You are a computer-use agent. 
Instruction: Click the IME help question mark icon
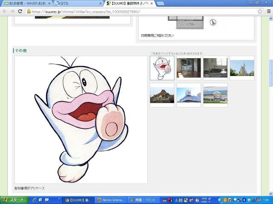pos(197,200)
